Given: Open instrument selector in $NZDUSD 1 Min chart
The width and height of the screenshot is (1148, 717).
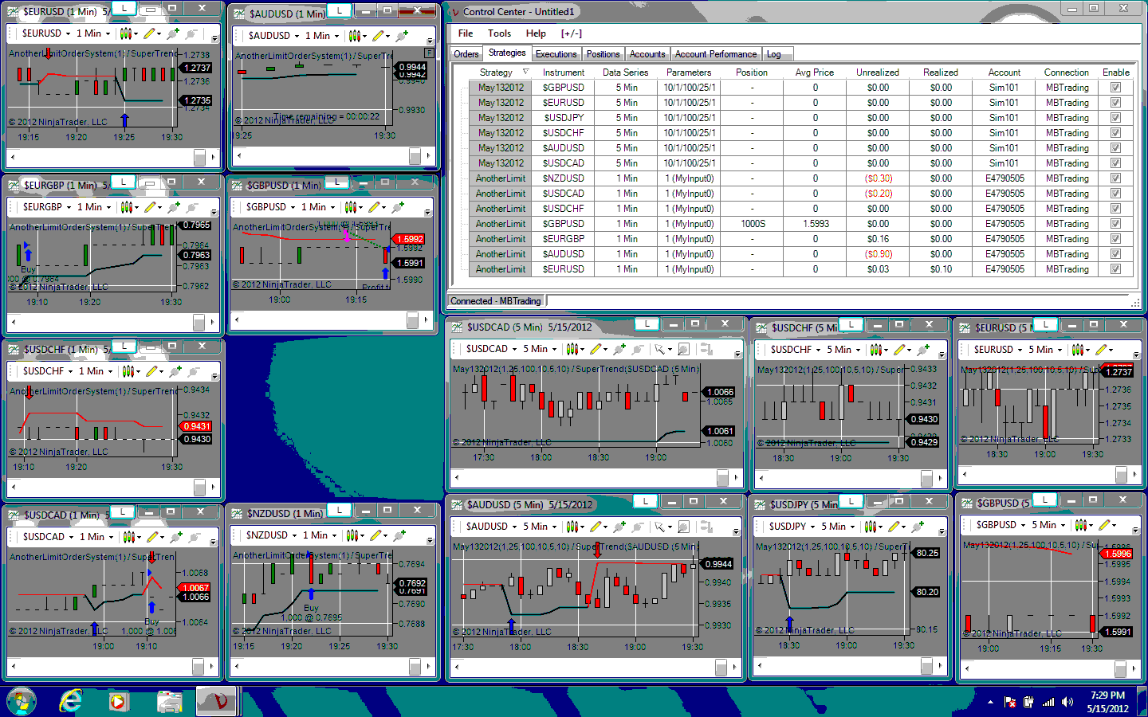Looking at the screenshot, I should click(x=272, y=535).
